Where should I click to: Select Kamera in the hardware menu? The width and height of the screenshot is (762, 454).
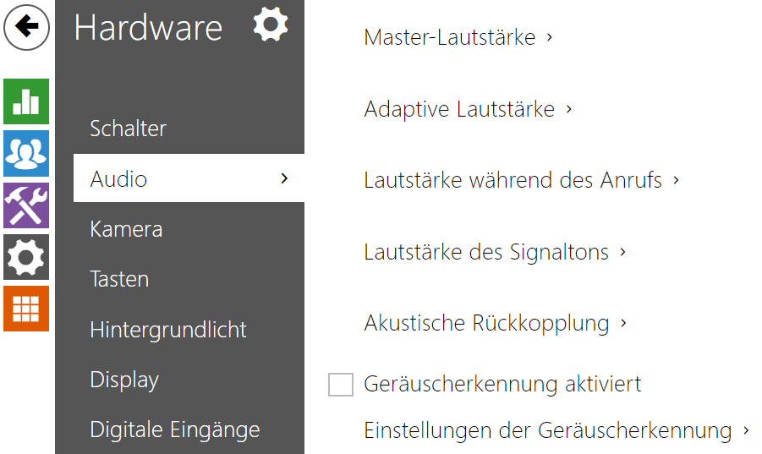click(x=126, y=229)
